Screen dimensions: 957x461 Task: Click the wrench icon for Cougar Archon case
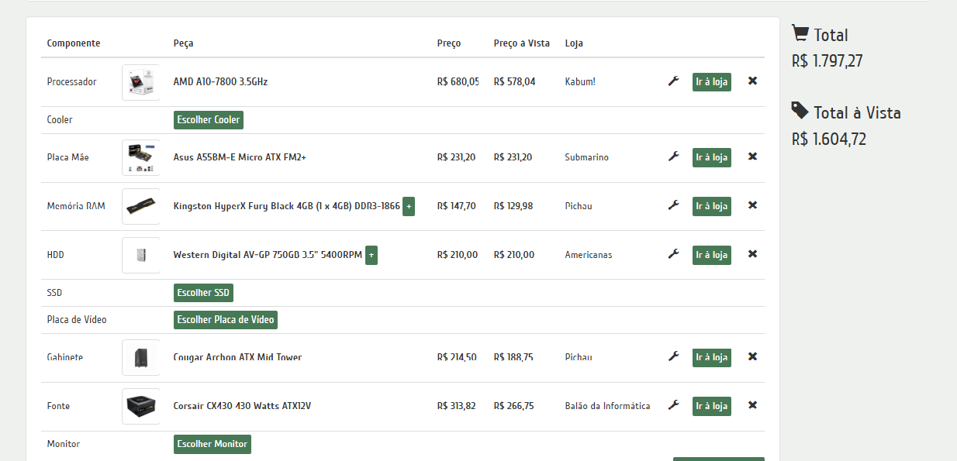coord(673,356)
